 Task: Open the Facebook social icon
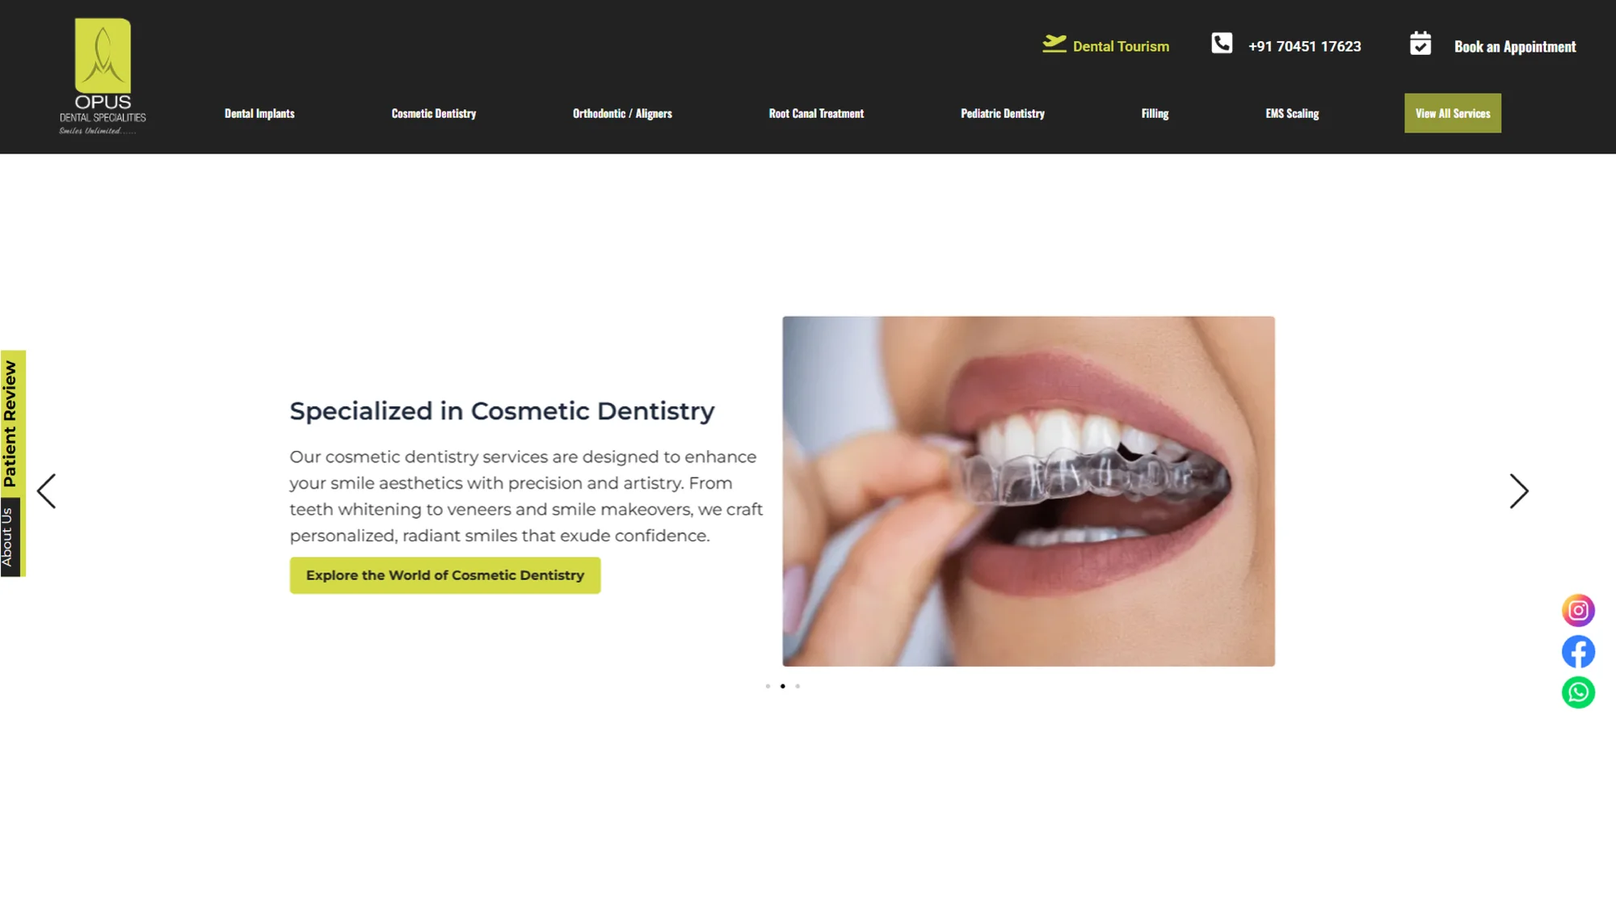1578,651
